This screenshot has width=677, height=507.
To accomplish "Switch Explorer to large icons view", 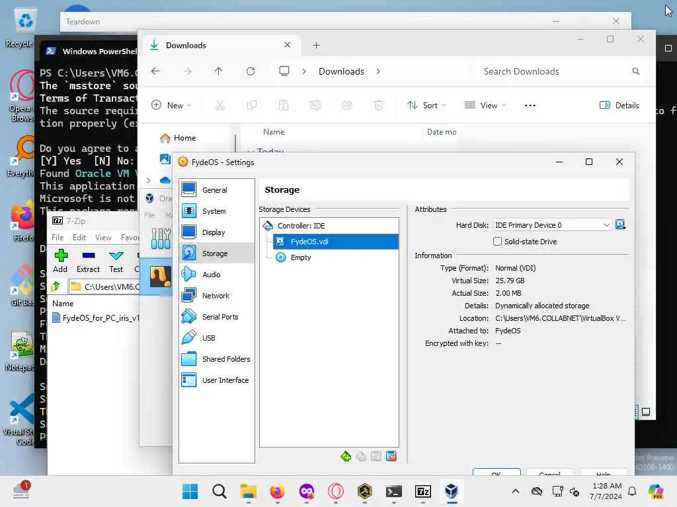I will coord(646,412).
